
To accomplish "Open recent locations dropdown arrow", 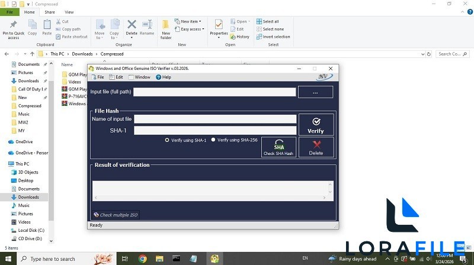I will coord(25,54).
